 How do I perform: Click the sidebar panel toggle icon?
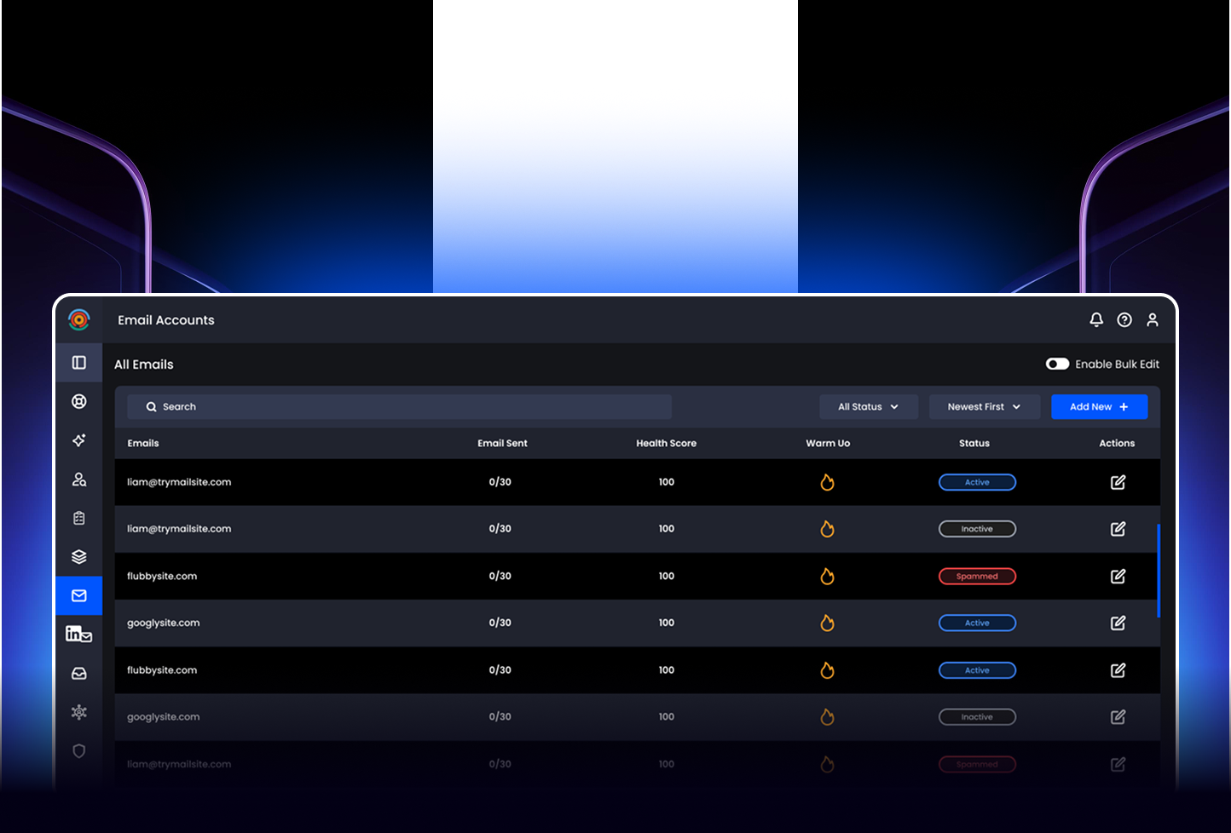(79, 363)
